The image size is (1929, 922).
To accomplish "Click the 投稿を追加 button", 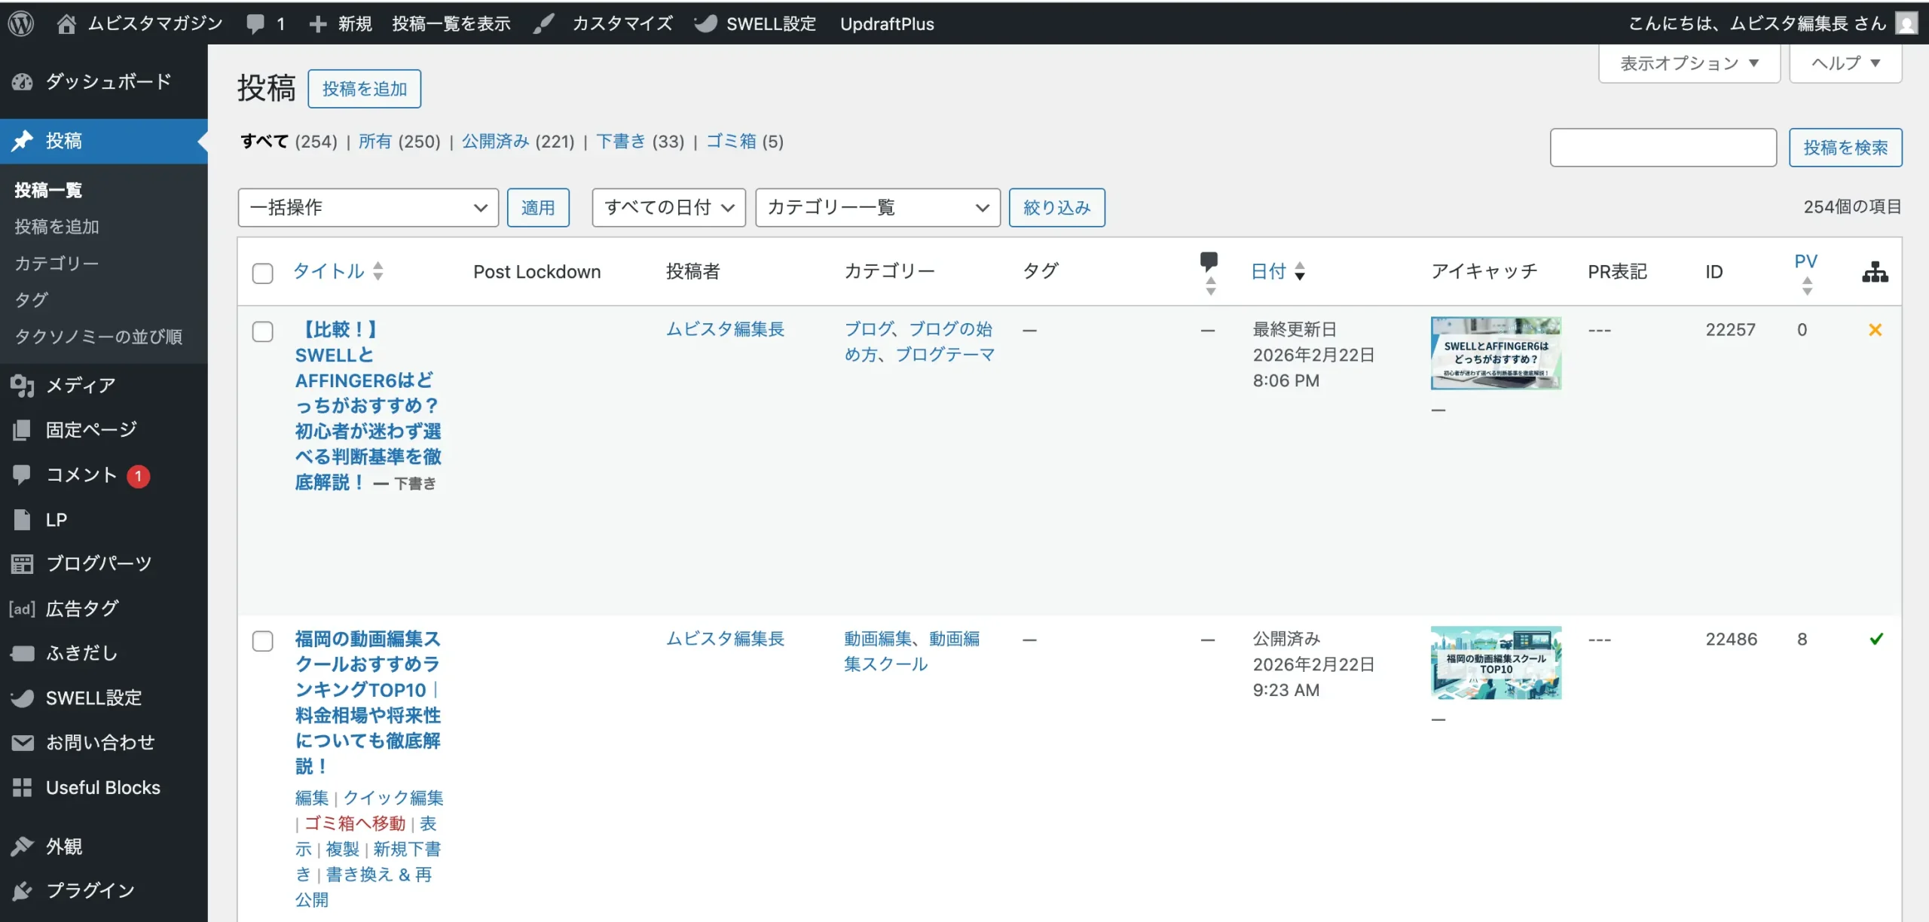I will click(365, 88).
